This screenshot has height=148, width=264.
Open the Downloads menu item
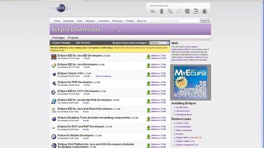(x=68, y=21)
